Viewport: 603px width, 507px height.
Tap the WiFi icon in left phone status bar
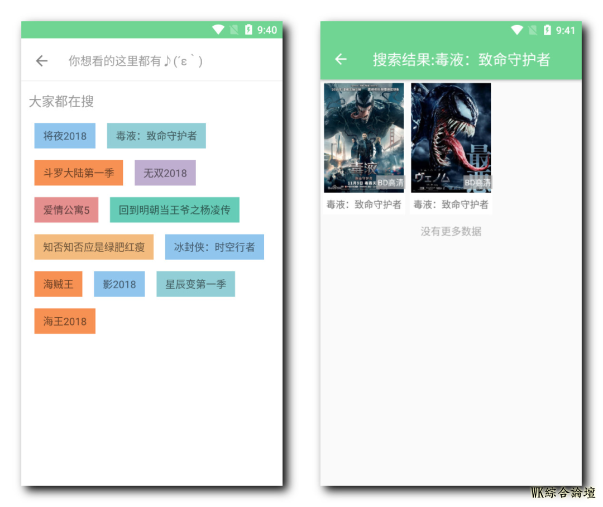pos(218,30)
